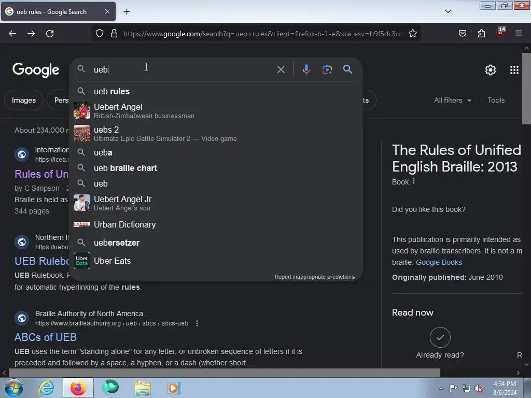Click the Uebert Angel thumbnail image

coord(82,111)
